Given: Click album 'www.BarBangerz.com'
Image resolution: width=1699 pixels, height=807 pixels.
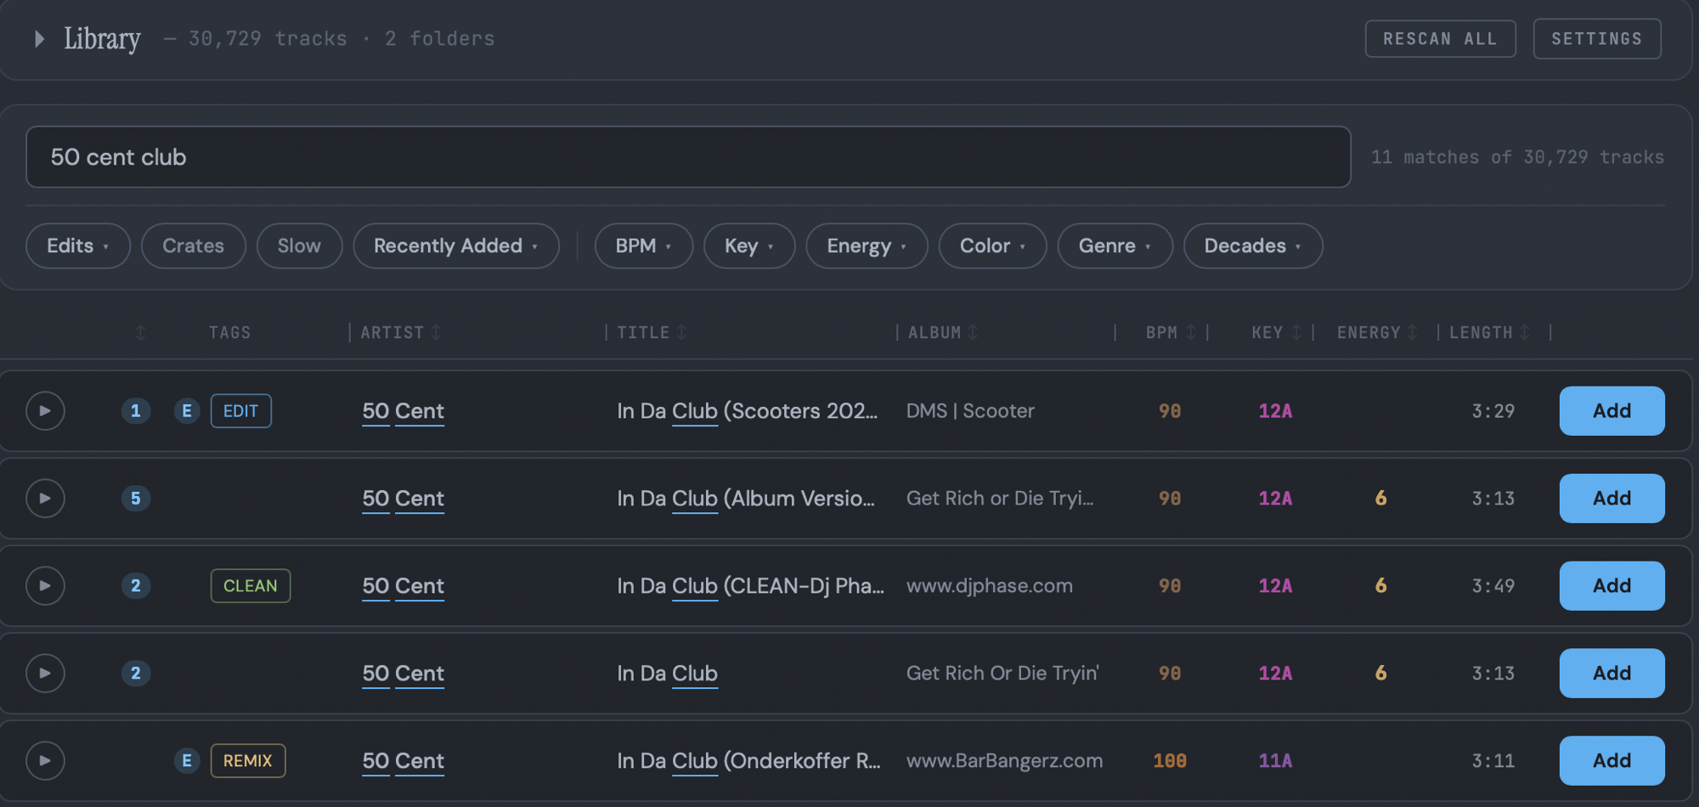Looking at the screenshot, I should 1004,761.
